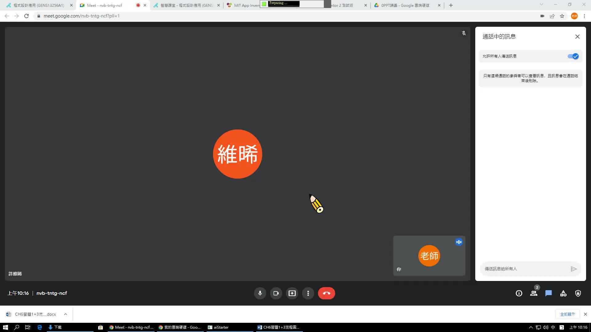
Task: Click the red leave call button
Action: [327, 293]
